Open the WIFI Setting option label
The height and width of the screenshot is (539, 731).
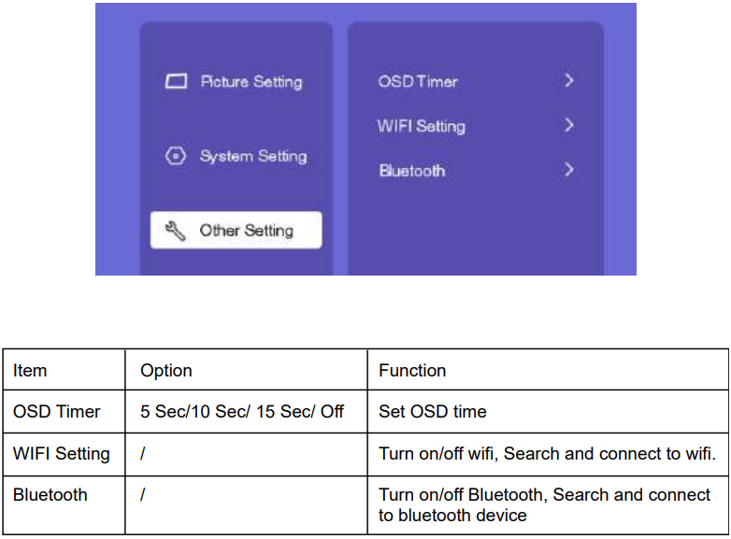(421, 126)
